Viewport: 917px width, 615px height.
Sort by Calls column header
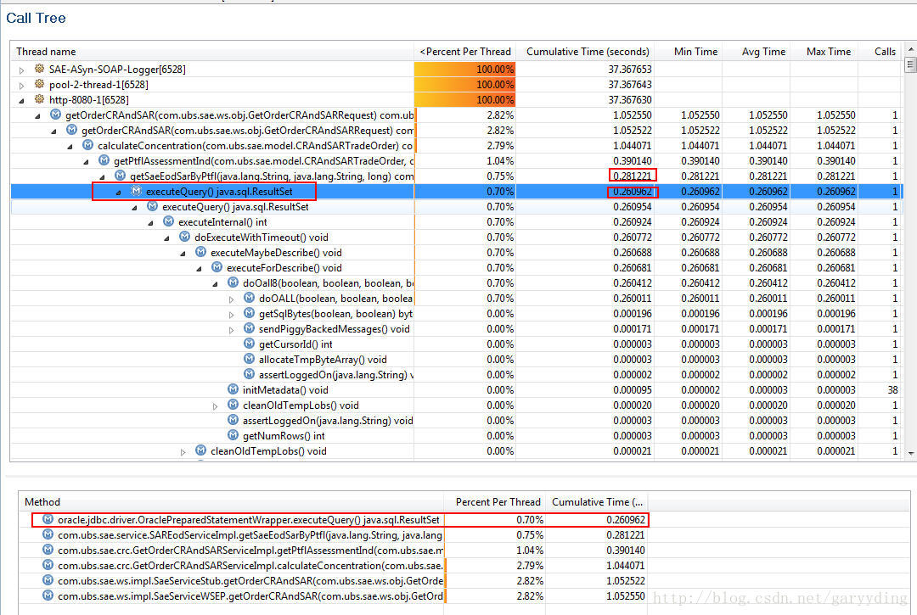point(879,52)
